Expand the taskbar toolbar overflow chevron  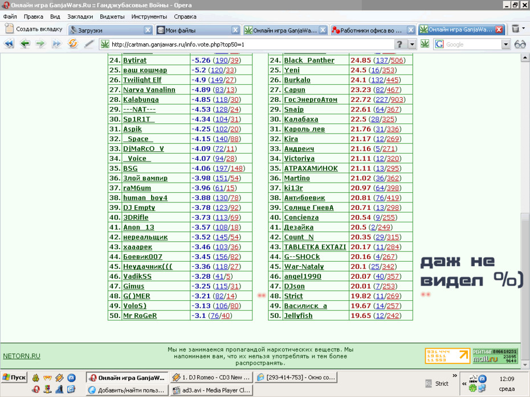pyautogui.click(x=455, y=375)
